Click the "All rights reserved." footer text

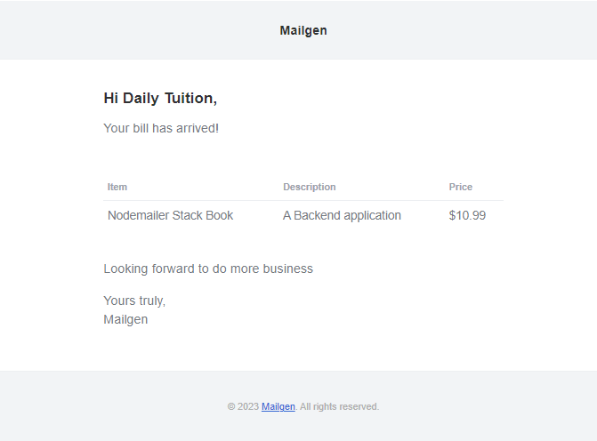coord(339,406)
